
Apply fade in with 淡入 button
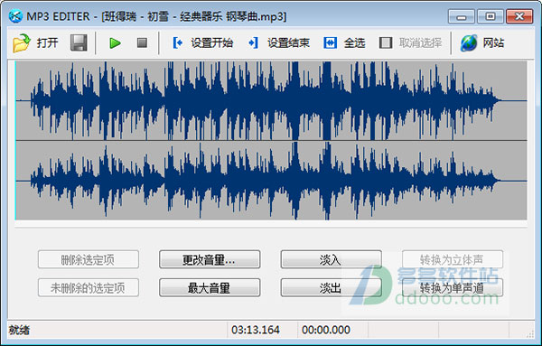click(332, 259)
